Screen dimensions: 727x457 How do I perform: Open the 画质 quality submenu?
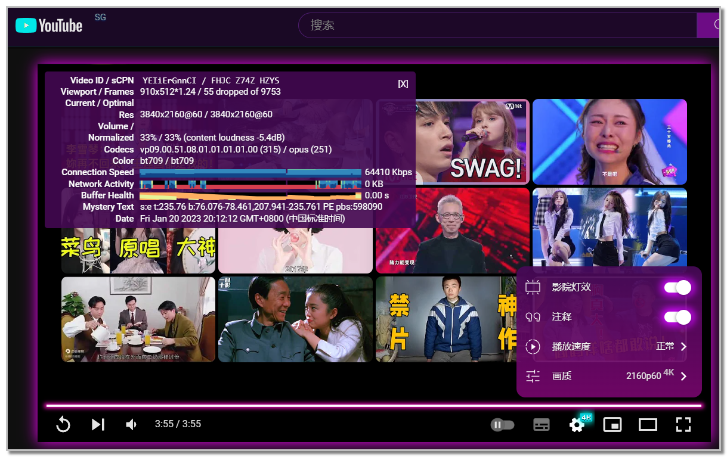[x=609, y=376]
